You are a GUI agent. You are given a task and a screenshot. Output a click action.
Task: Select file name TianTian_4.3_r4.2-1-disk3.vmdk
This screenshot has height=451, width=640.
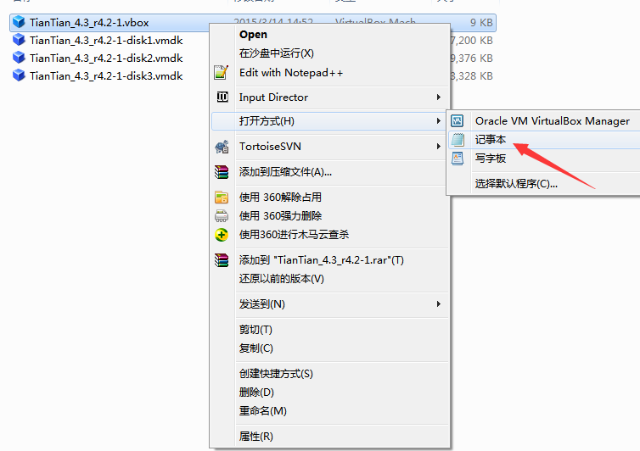[x=106, y=75]
